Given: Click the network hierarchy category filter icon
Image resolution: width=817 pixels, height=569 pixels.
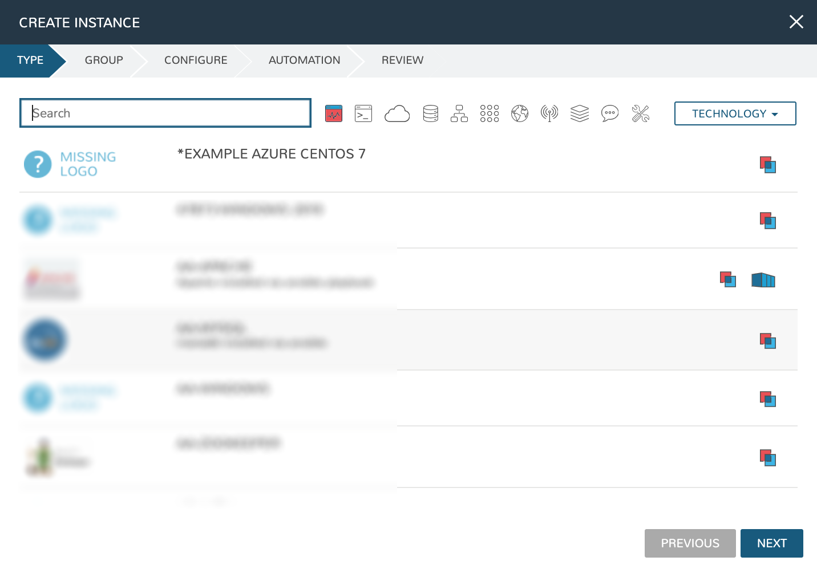Looking at the screenshot, I should [459, 113].
